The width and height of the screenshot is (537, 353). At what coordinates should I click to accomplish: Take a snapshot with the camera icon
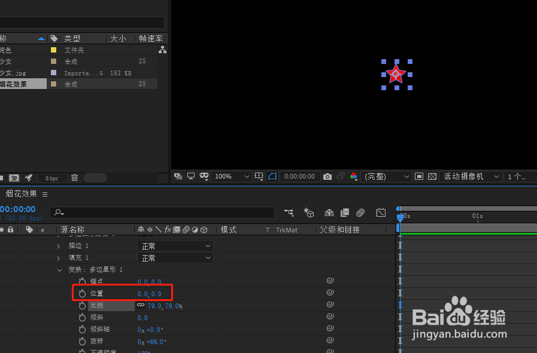pos(327,176)
